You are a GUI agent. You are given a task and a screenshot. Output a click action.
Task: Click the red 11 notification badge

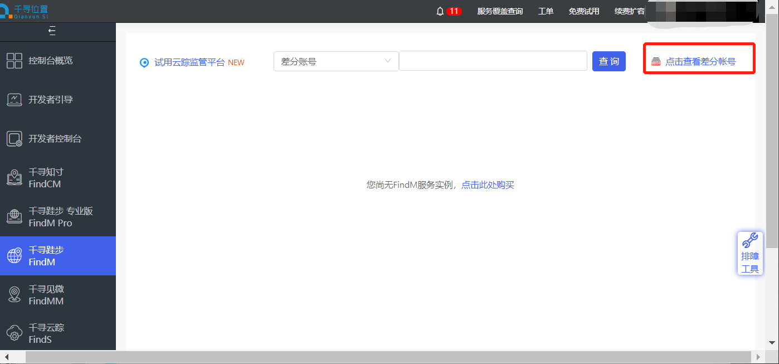[454, 11]
